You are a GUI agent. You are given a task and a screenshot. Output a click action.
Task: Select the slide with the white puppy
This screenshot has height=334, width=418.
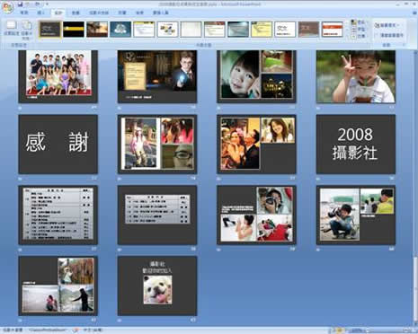point(157,286)
